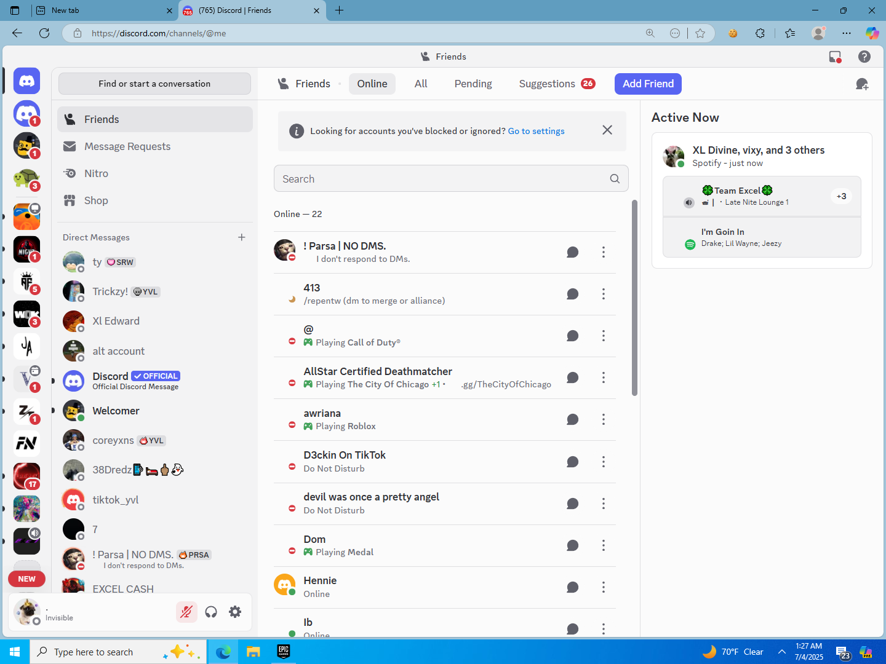Open Edge Settings and more menu
Image resolution: width=886 pixels, height=664 pixels.
pyautogui.click(x=847, y=33)
